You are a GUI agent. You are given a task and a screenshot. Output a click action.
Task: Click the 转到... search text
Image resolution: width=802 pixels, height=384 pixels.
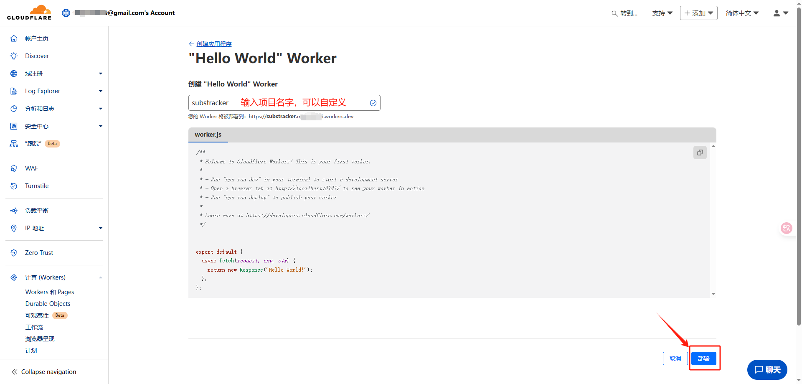629,13
